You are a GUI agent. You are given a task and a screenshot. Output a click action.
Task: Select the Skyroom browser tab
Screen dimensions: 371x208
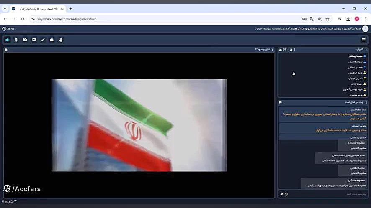[38, 9]
